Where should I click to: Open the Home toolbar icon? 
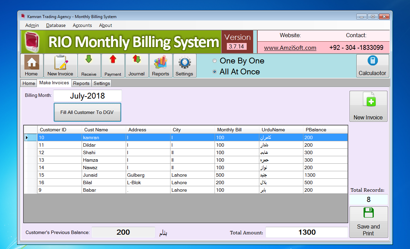tap(31, 65)
